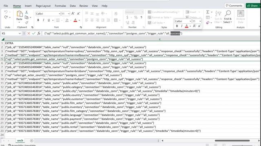261x146 pixels.
Task: Click the Percent Style icon
Action: pos(136,17)
